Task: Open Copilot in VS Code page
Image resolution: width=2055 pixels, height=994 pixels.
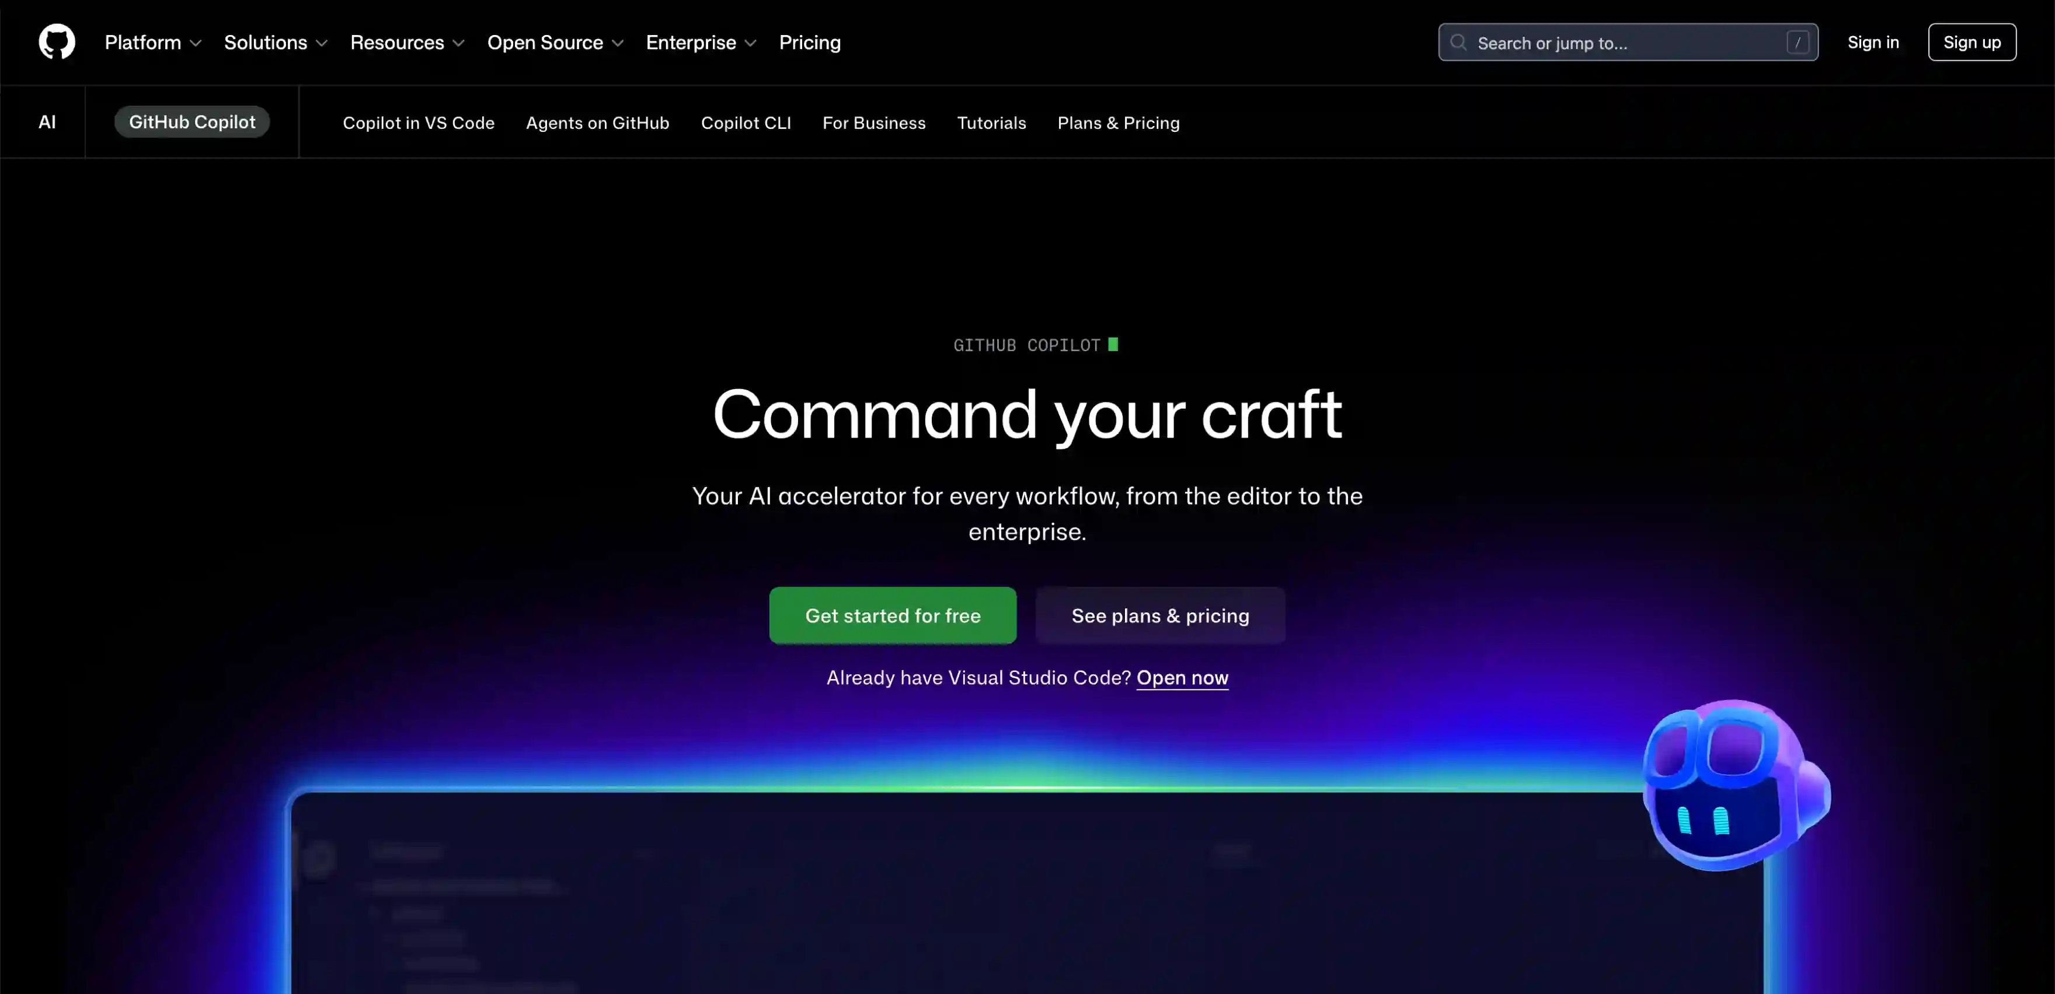Action: click(x=419, y=123)
